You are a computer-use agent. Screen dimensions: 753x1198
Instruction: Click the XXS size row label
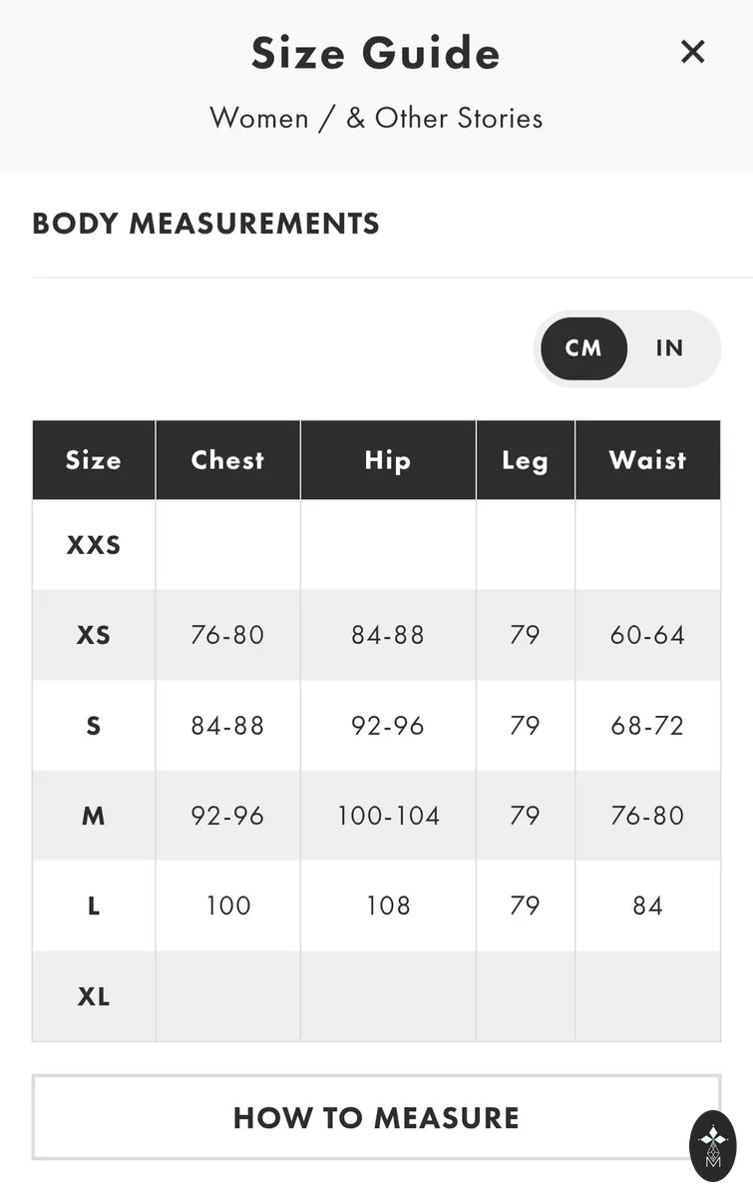click(x=94, y=545)
